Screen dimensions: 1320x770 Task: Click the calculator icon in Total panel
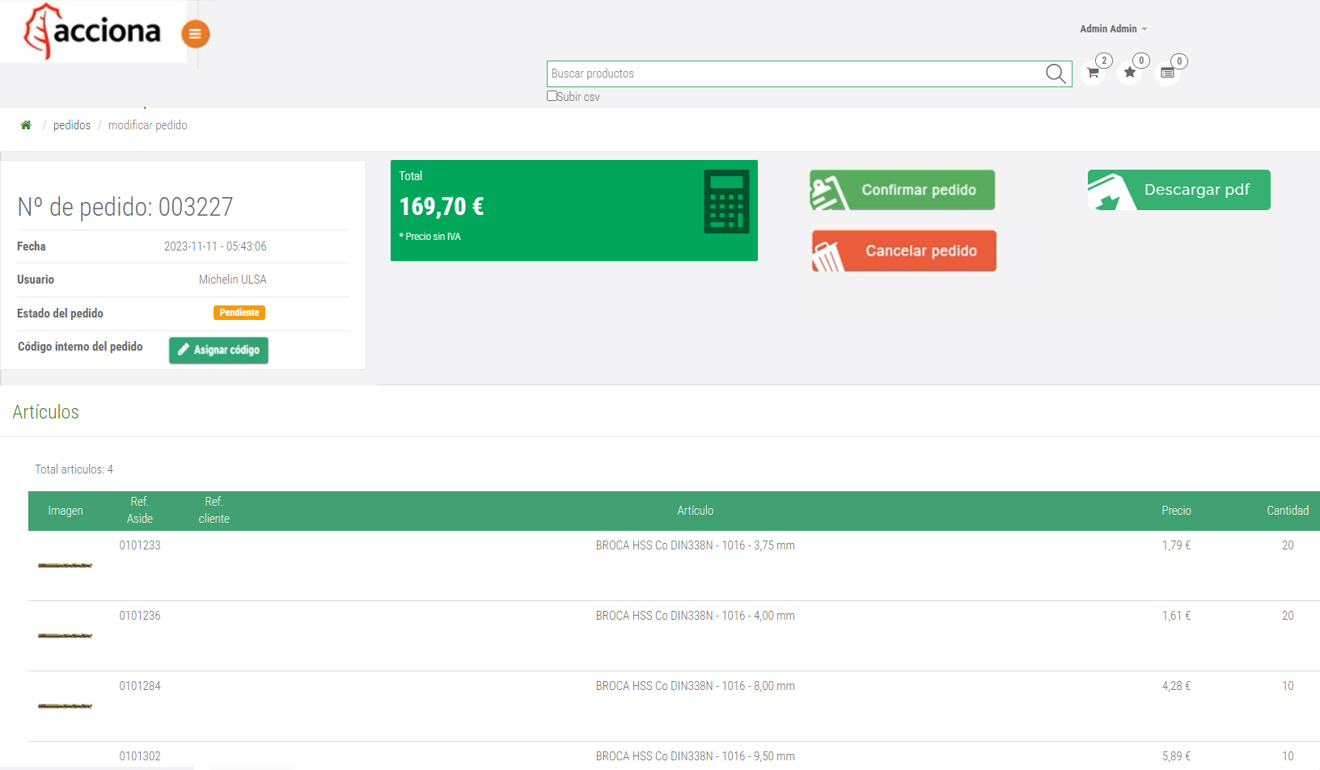click(726, 202)
